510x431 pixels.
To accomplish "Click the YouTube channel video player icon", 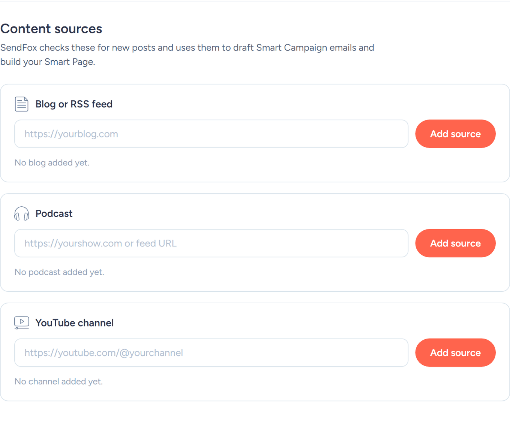I will click(21, 323).
